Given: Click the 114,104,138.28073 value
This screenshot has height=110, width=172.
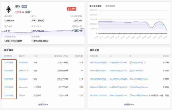Looking at the screenshot, I should coord(40,41).
